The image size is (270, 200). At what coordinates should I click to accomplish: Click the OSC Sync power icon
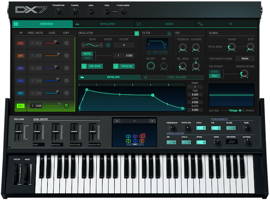pyautogui.click(x=84, y=66)
